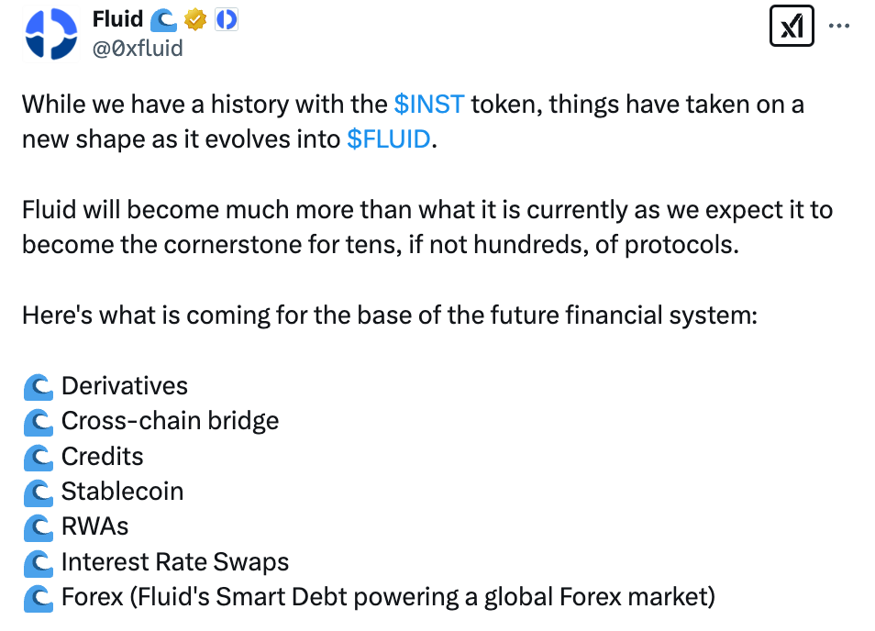Click the wave emoji before Derivatives
Viewport: 875px width, 631px height.
38,386
